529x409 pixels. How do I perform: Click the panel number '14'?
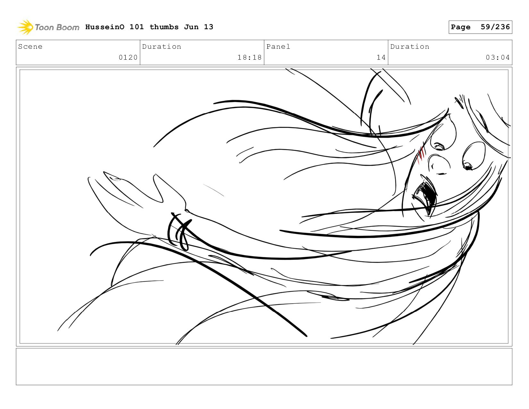(x=381, y=57)
